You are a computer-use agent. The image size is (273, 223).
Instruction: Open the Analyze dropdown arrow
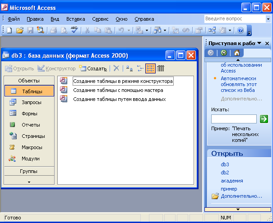click(165, 31)
